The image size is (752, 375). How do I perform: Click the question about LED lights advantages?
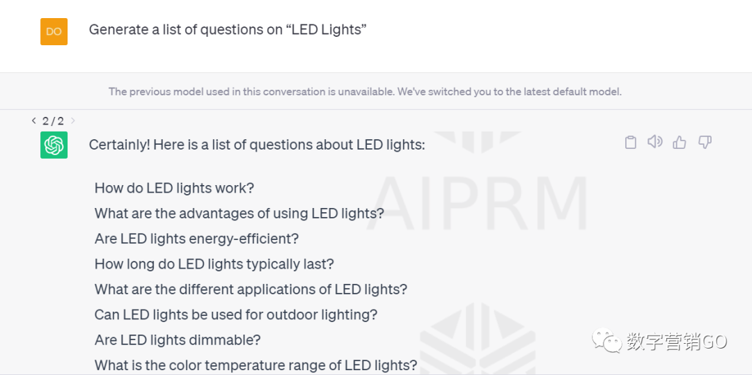click(240, 213)
